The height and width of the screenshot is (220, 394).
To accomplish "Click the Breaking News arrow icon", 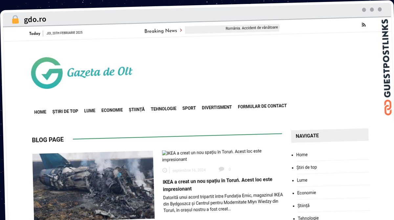I will pyautogui.click(x=181, y=31).
